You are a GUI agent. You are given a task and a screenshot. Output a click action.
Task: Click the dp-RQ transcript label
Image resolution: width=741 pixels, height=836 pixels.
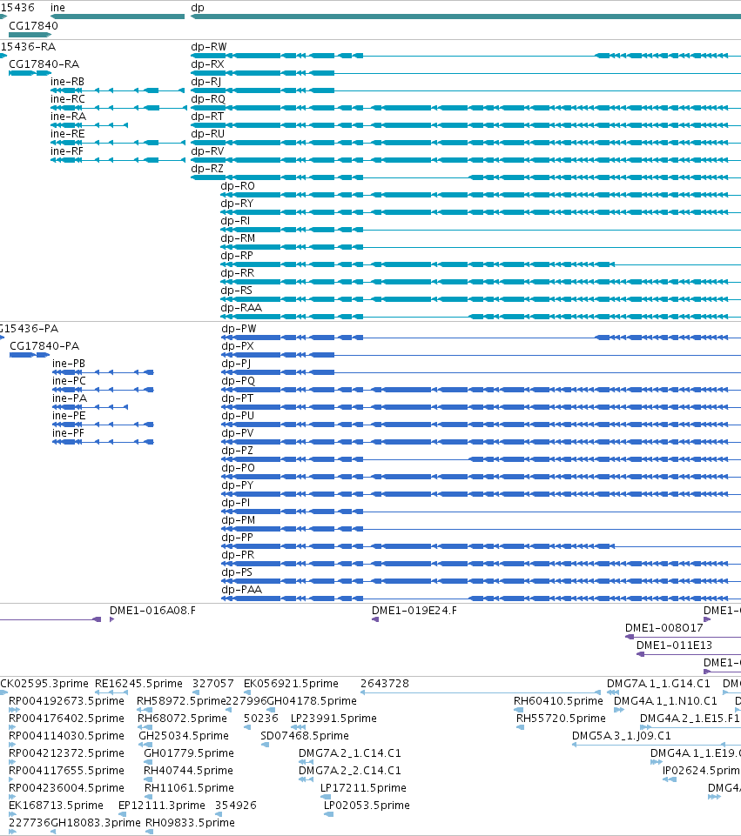click(208, 99)
